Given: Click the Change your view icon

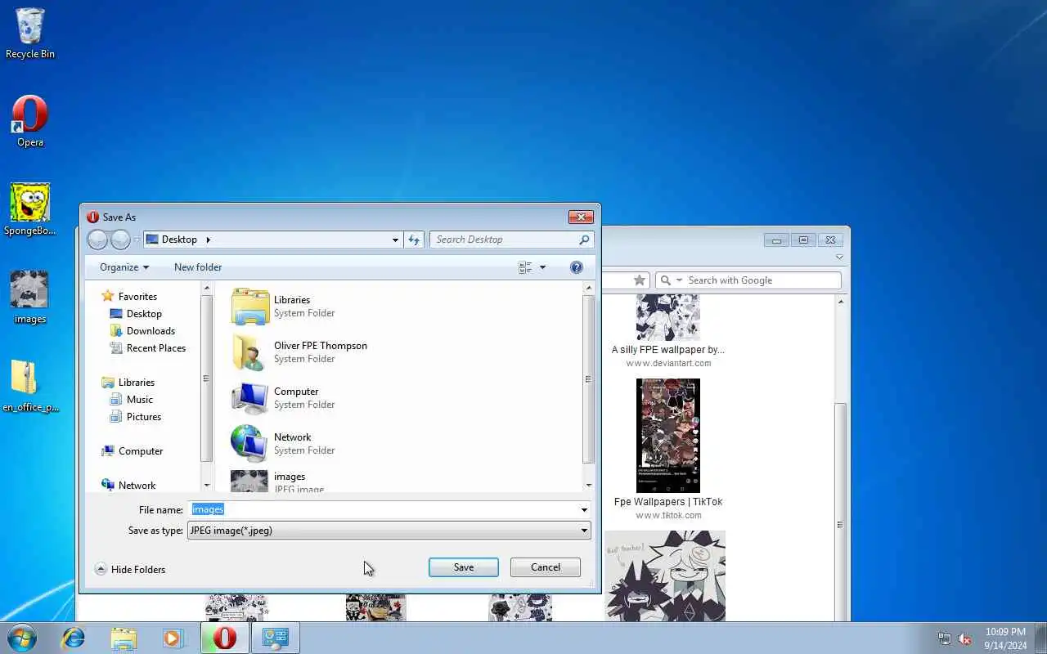Looking at the screenshot, I should click(525, 267).
